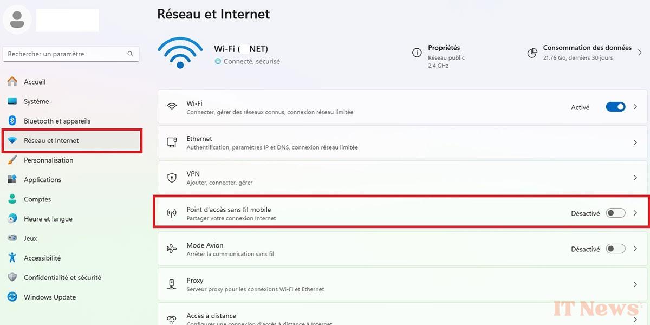Expand the Proxy settings chevron
The image size is (650, 325).
[x=635, y=284]
